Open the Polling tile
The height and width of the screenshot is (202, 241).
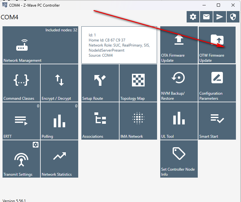(x=59, y=121)
